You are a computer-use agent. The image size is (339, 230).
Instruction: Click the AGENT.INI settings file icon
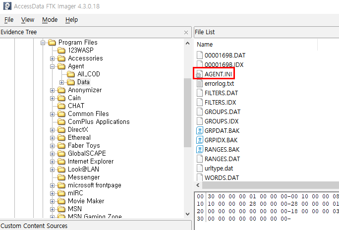(199, 74)
